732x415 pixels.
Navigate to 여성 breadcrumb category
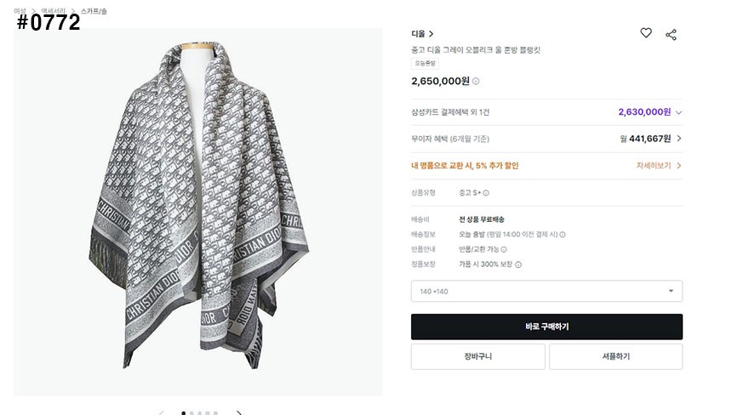20,11
